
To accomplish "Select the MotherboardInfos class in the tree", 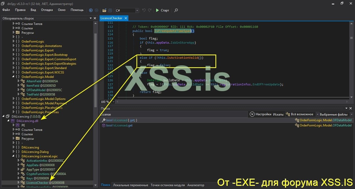I will [x=47, y=187].
